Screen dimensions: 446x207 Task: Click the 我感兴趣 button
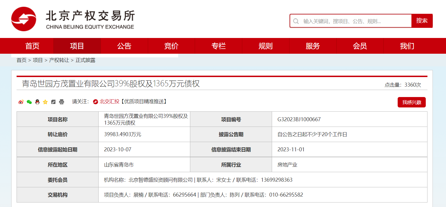(x=411, y=102)
